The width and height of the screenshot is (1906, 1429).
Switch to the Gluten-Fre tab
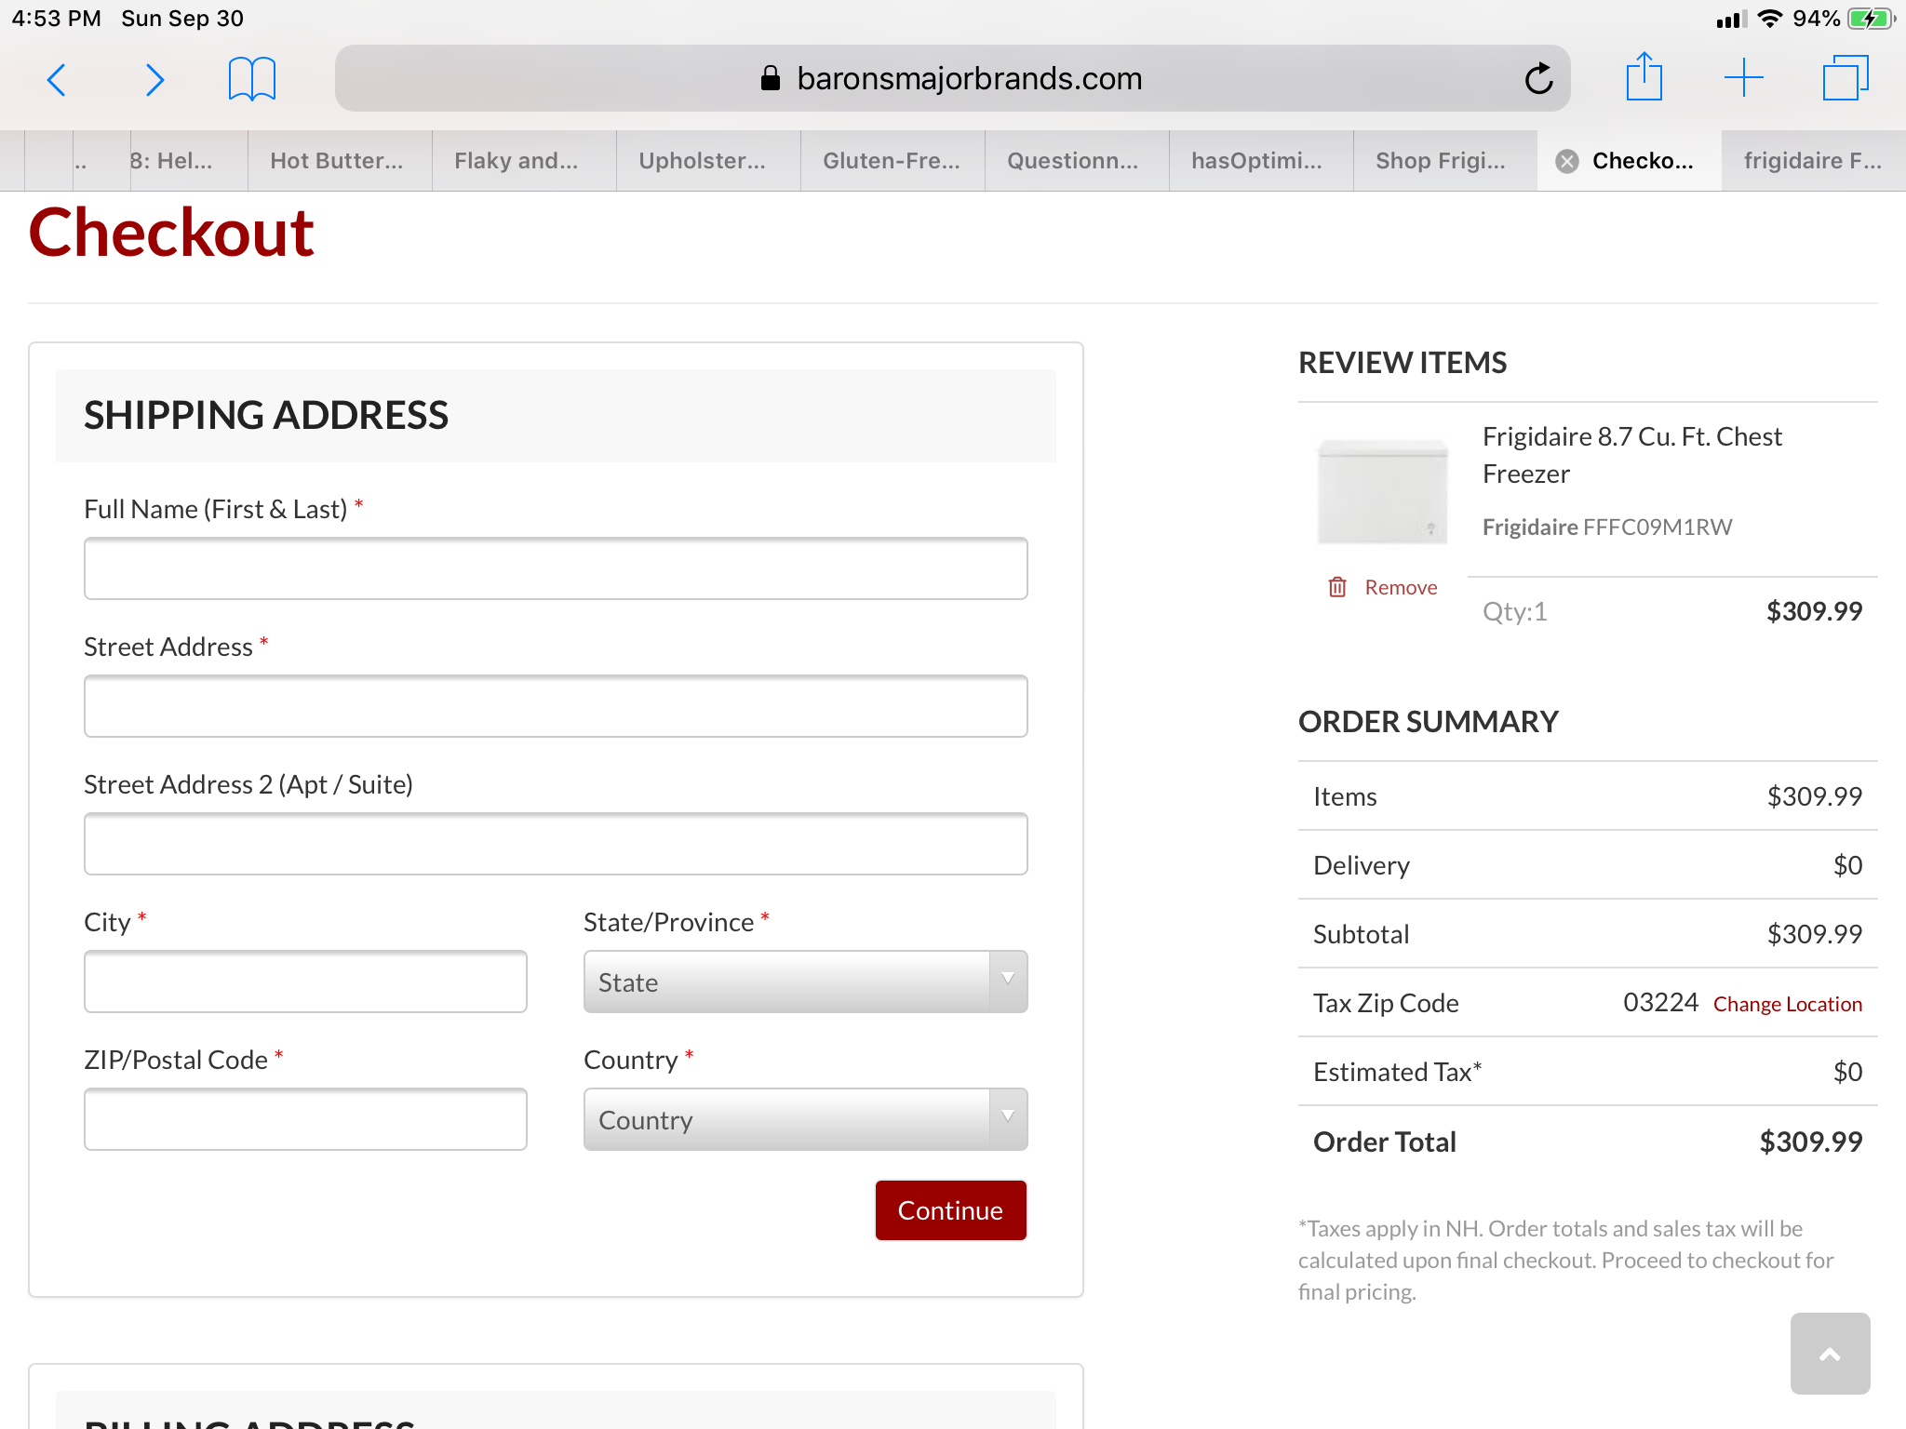893,161
